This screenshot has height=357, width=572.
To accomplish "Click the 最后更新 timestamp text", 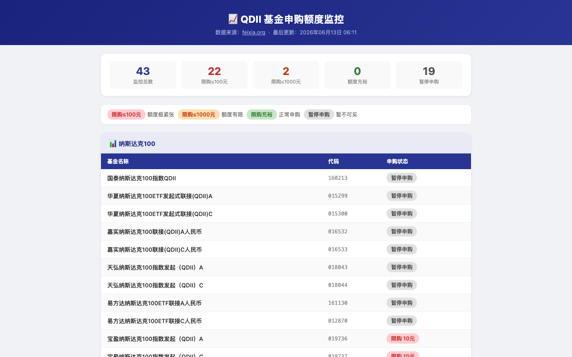I will (315, 33).
